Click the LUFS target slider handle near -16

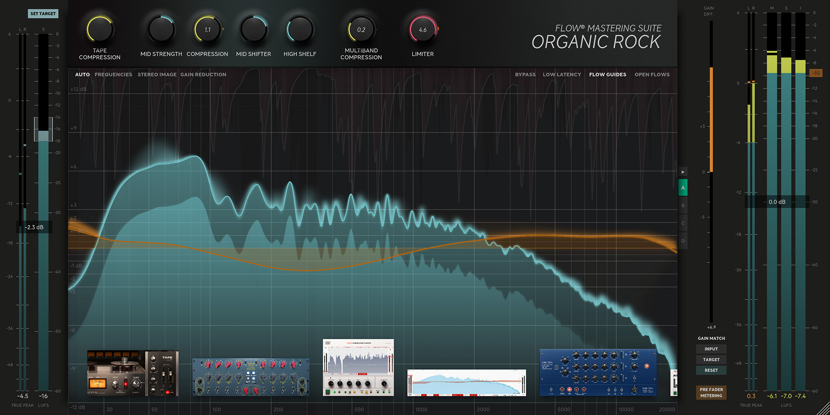[x=43, y=129]
